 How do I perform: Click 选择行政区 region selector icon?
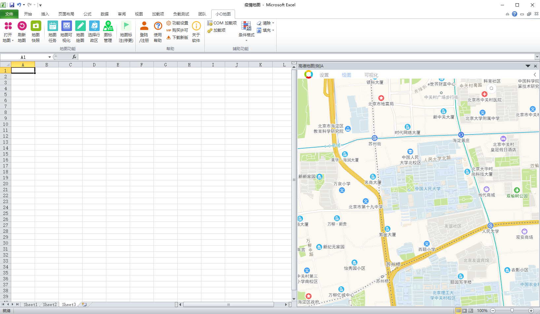(94, 26)
